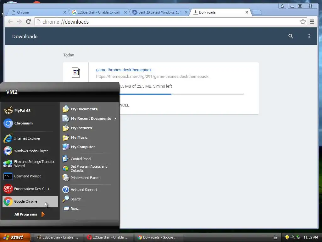Open a new tab with the new-tab button
The height and width of the screenshot is (242, 322).
point(257,12)
